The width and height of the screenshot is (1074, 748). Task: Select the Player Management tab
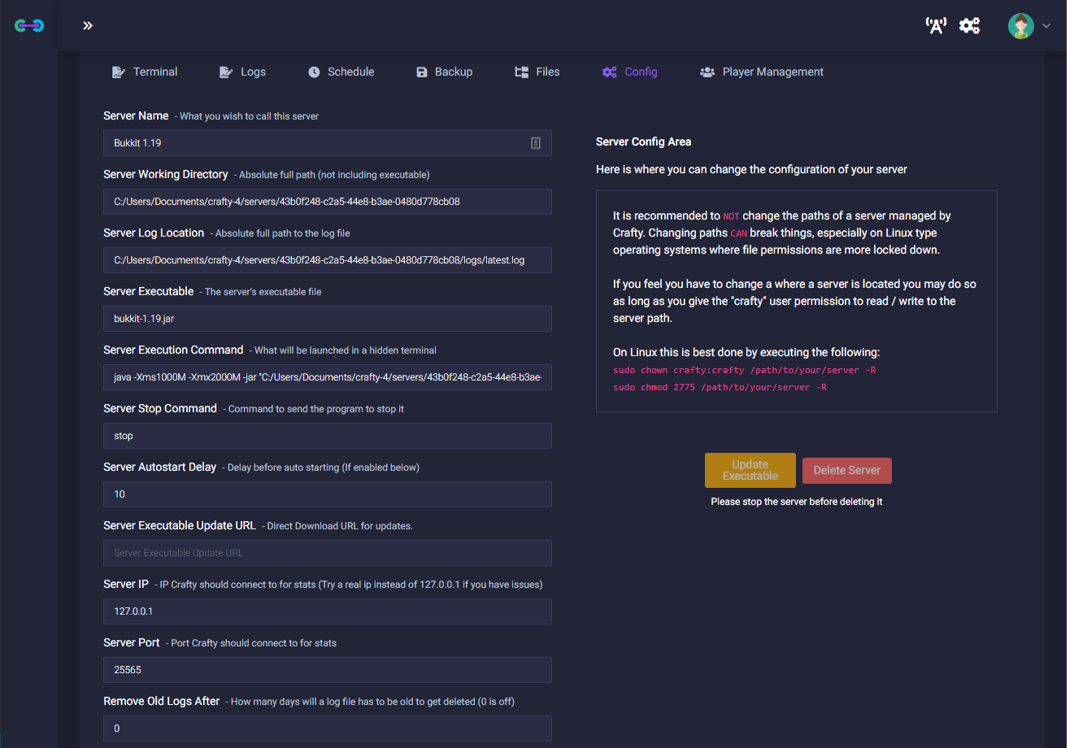[x=762, y=72]
